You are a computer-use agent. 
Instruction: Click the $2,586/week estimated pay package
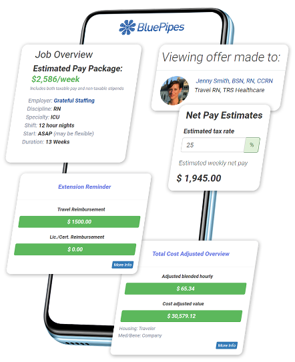coord(55,79)
